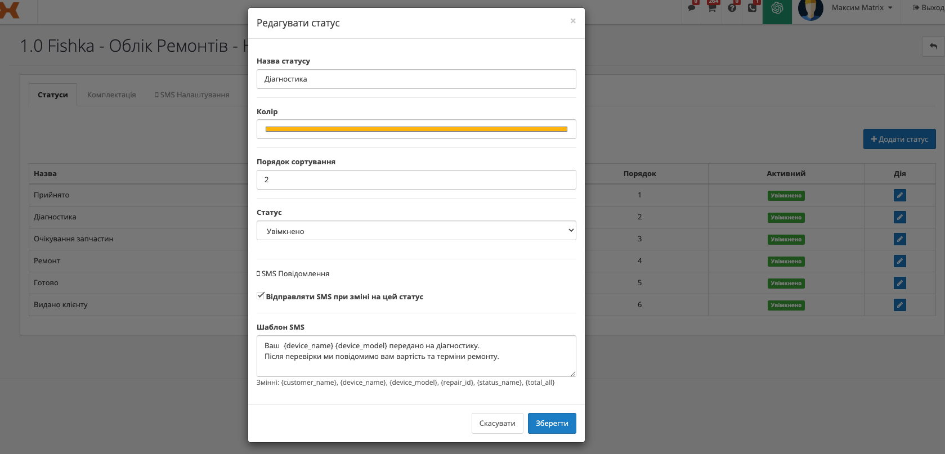Click the Змінні variables hint text
This screenshot has height=454, width=945.
[x=406, y=383]
